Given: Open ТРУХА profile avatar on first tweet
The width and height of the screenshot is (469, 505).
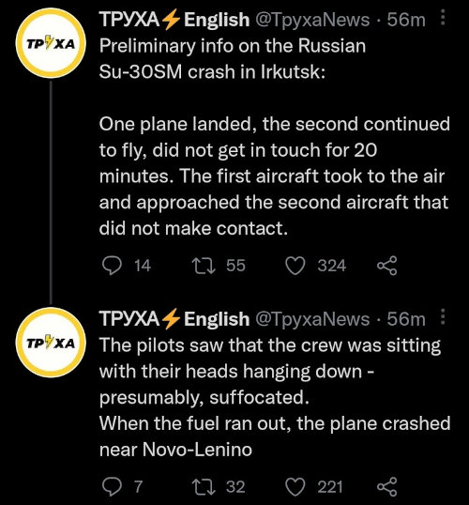Looking at the screenshot, I should pos(51,43).
